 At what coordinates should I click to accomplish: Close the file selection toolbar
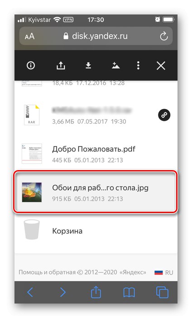(161, 66)
